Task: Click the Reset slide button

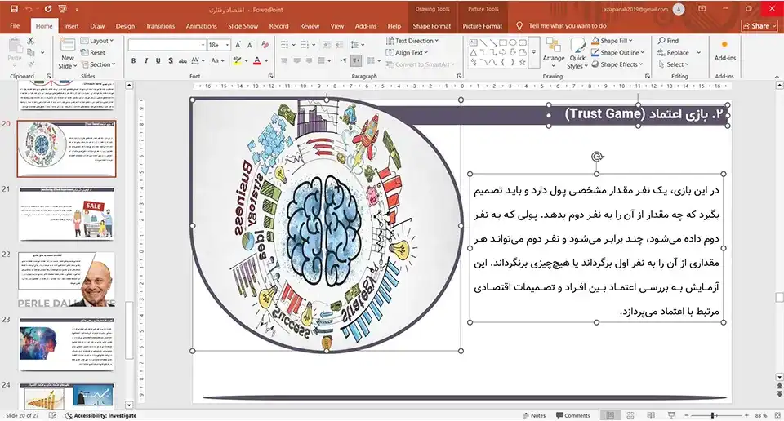Action: (x=93, y=52)
